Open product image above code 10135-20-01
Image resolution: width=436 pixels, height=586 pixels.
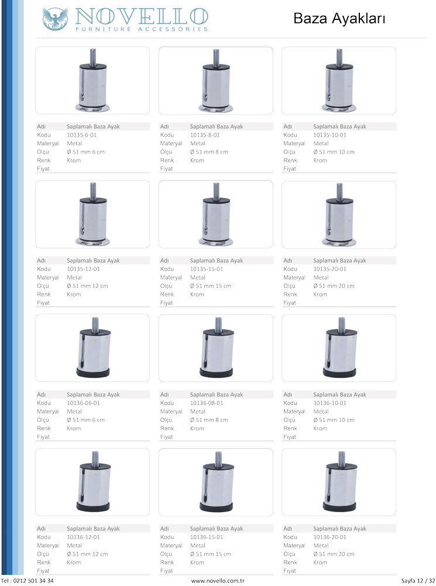(339, 214)
